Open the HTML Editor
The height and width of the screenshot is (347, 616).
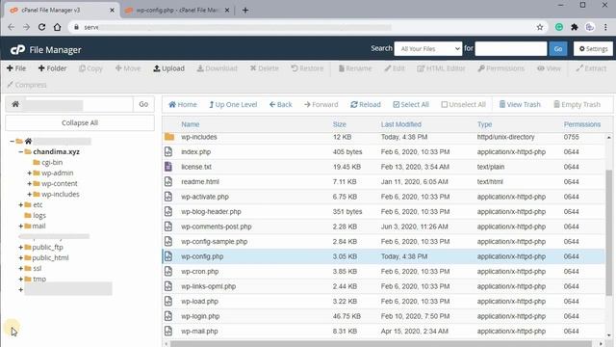[441, 68]
